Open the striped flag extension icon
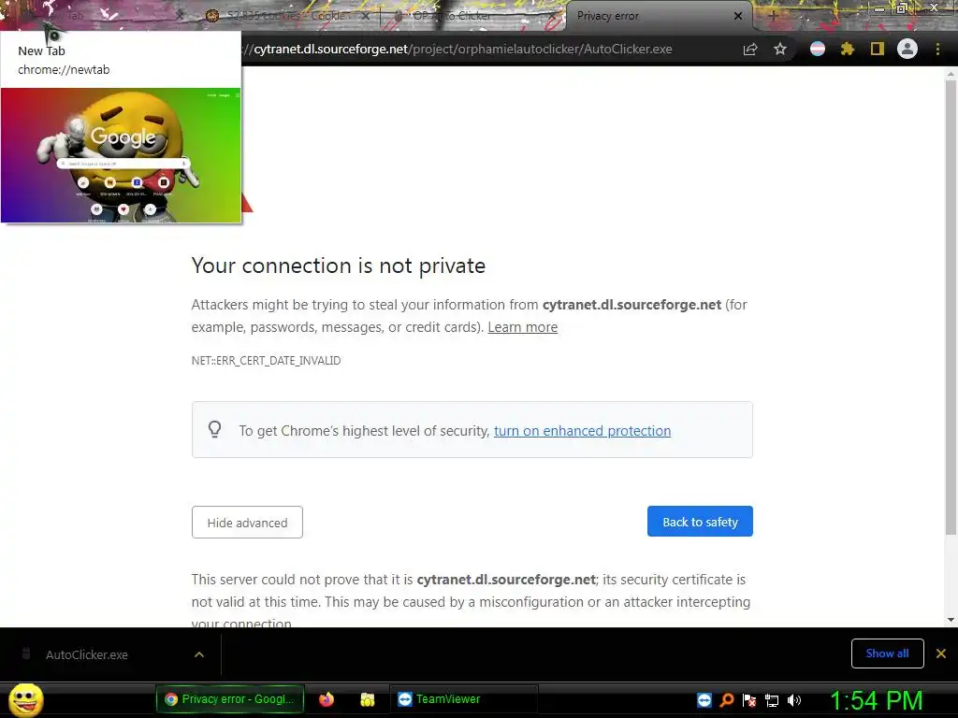This screenshot has width=958, height=718. tap(818, 49)
